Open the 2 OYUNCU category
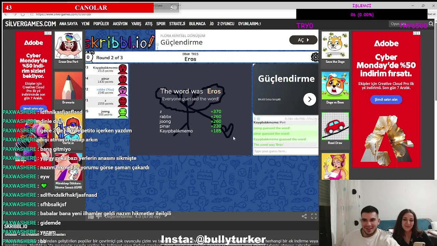Viewport: 437px width, 246px height. (x=226, y=24)
